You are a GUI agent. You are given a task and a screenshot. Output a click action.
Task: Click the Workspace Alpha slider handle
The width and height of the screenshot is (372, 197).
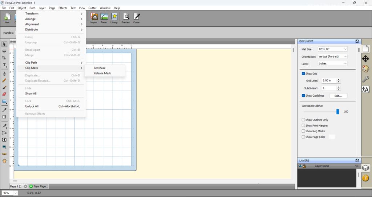point(337,112)
